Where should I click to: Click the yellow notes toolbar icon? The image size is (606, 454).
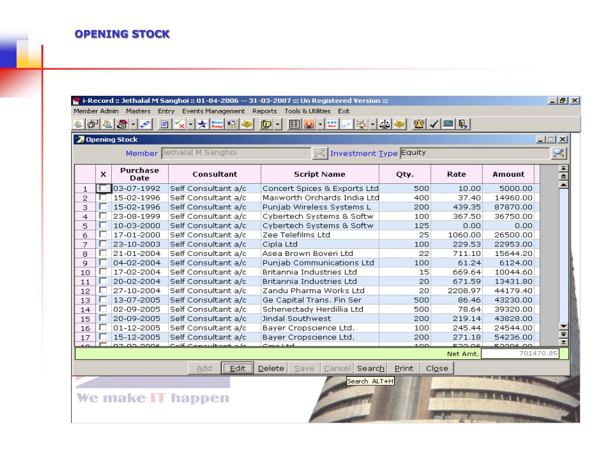[266, 124]
